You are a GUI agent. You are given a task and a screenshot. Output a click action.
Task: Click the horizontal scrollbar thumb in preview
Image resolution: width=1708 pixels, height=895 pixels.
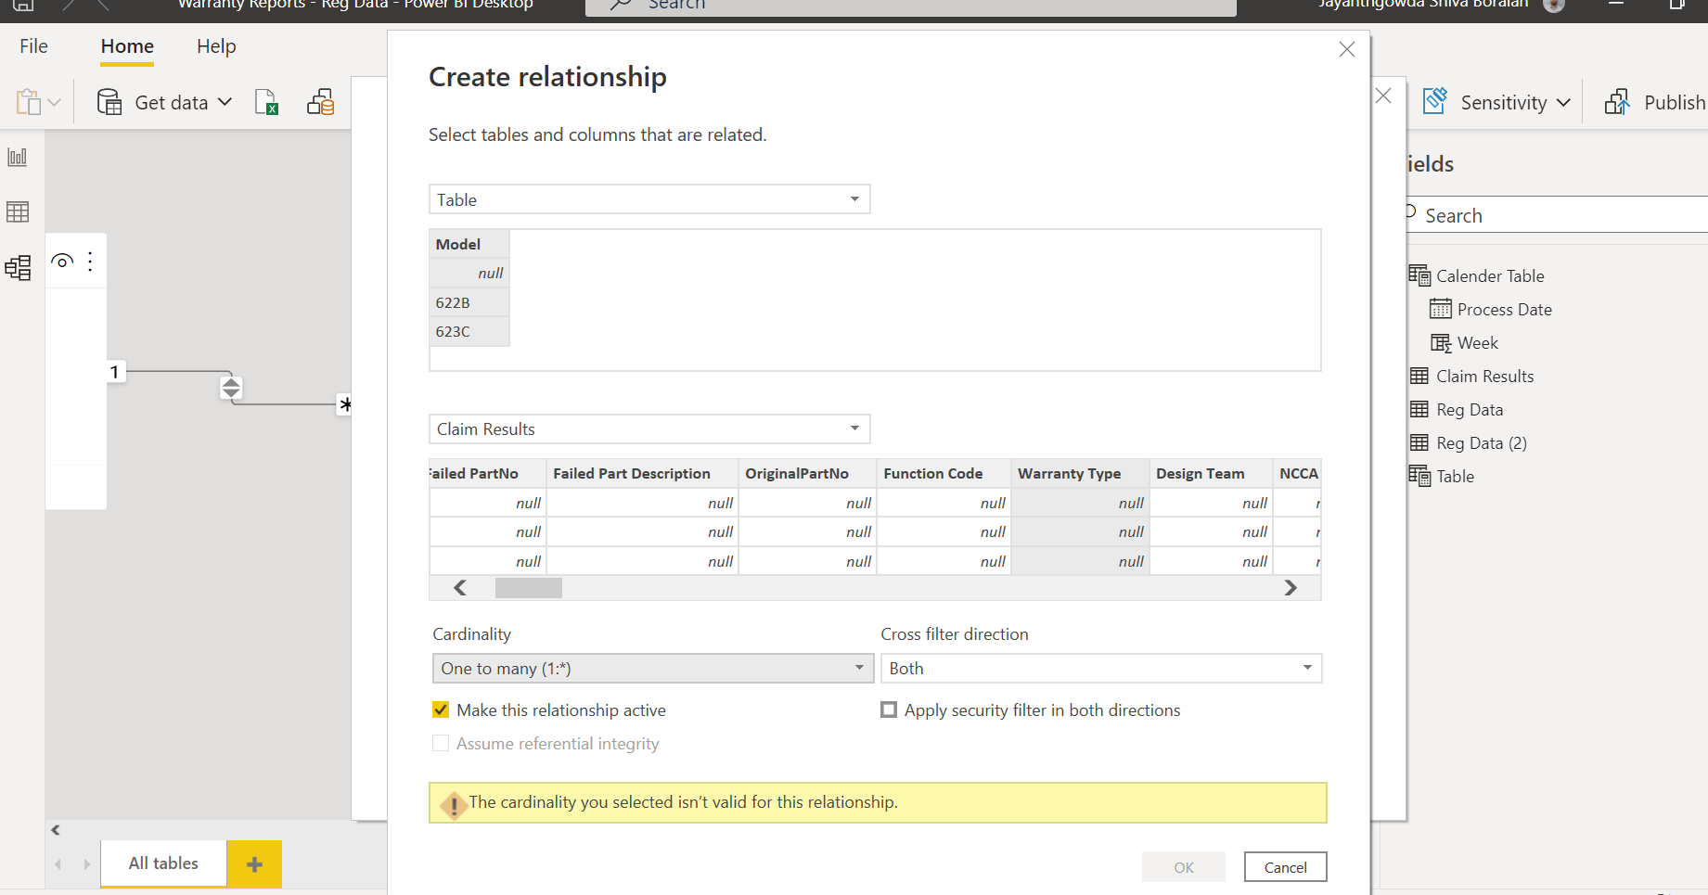tap(528, 588)
